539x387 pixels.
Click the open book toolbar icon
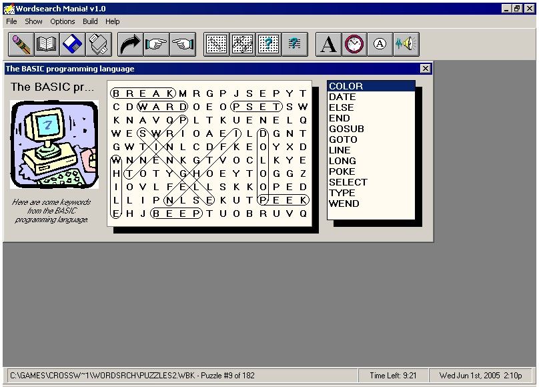(47, 45)
